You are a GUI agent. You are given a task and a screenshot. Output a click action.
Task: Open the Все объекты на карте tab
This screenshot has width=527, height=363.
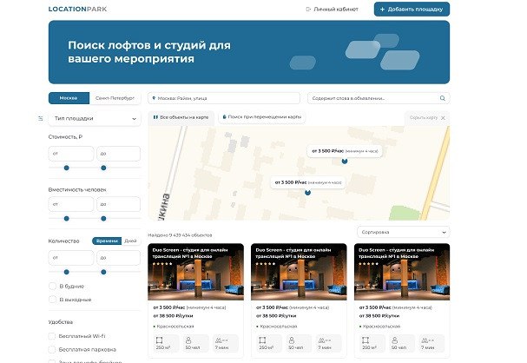click(x=181, y=117)
